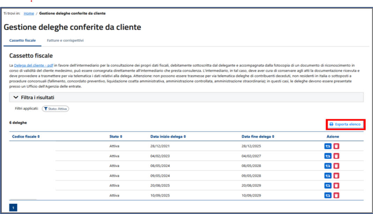The width and height of the screenshot is (373, 214).
Task: Sort by Data fine delega
Action: click(258, 136)
